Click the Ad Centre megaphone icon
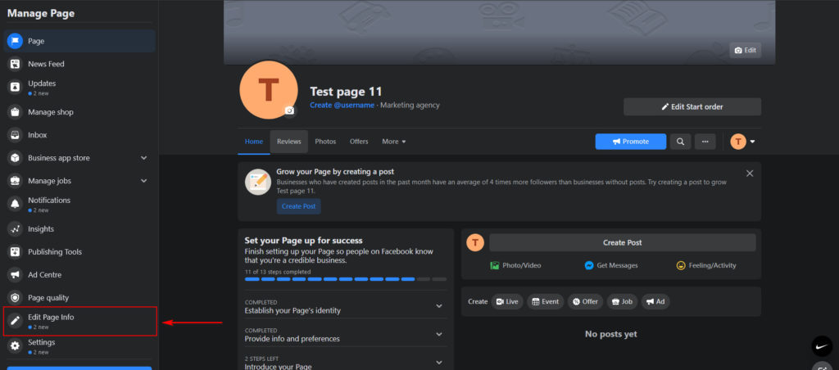839x370 pixels. point(15,275)
